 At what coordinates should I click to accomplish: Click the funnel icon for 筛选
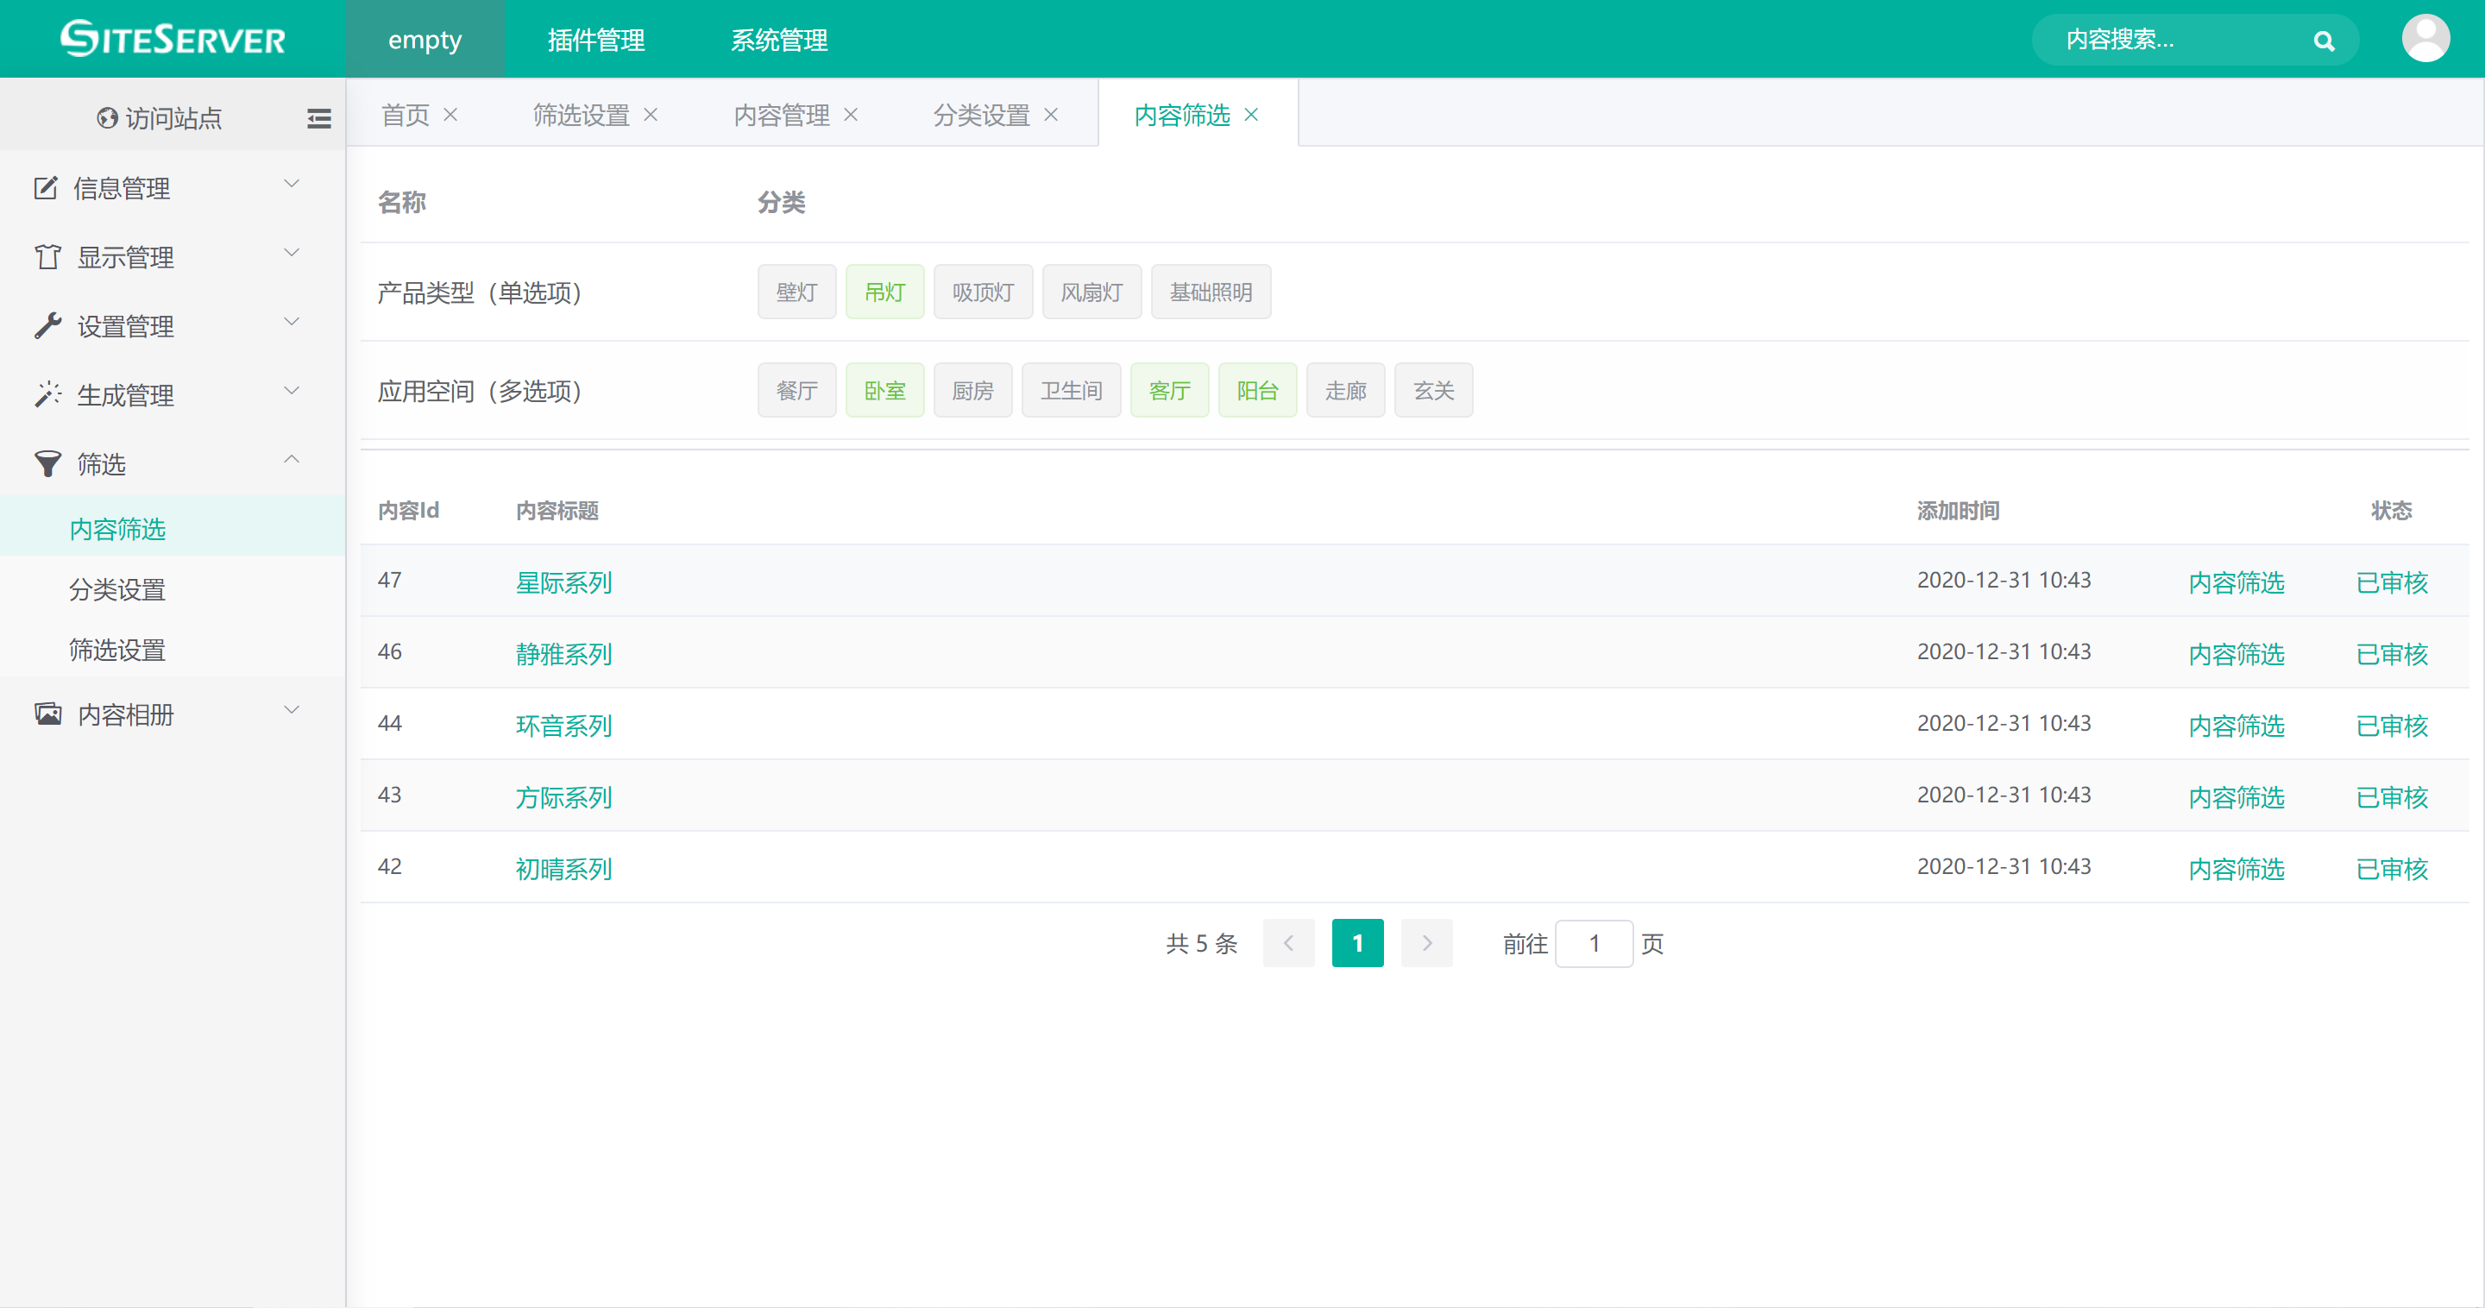pos(47,464)
